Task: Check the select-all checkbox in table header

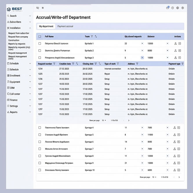Action: (40, 37)
